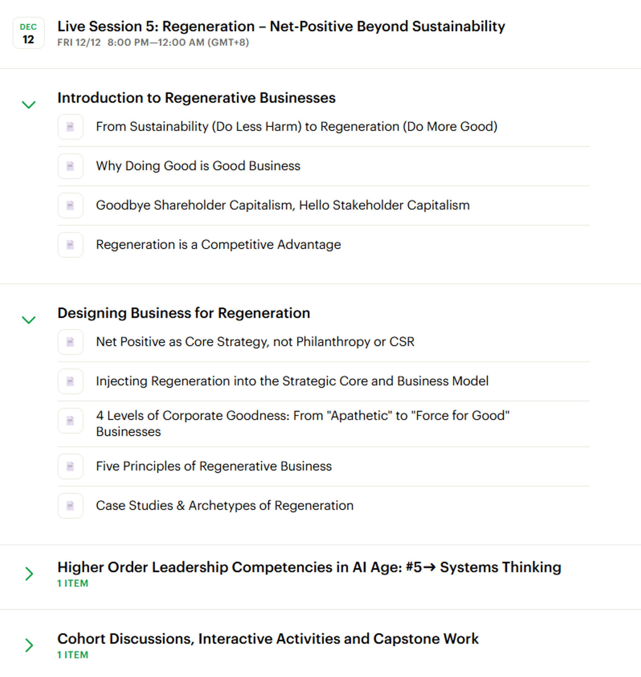Screen dimensions: 641x677
Task: Click the Introduction to Regenerative Businesses heading
Action: pos(196,98)
